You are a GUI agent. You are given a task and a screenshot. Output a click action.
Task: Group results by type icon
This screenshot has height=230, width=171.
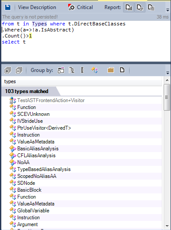[x=94, y=70]
